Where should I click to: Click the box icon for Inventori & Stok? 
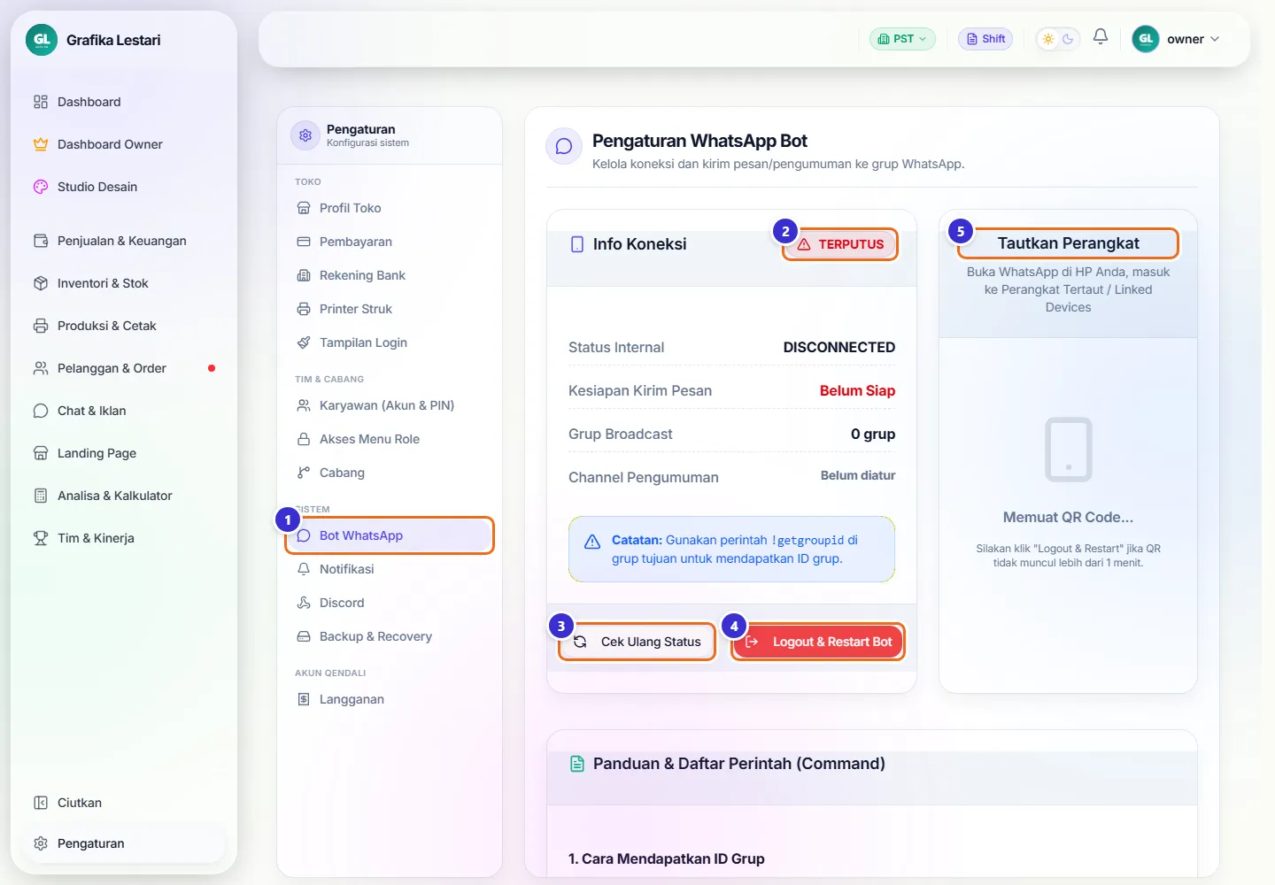(x=41, y=283)
